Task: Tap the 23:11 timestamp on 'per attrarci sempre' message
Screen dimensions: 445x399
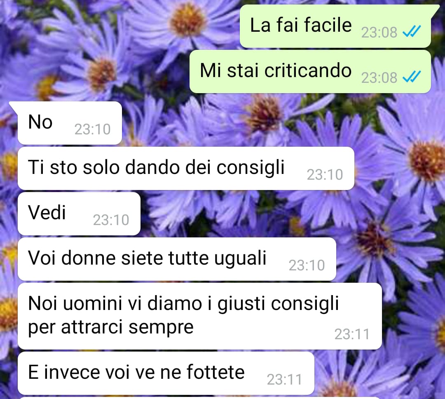Action: [x=352, y=334]
